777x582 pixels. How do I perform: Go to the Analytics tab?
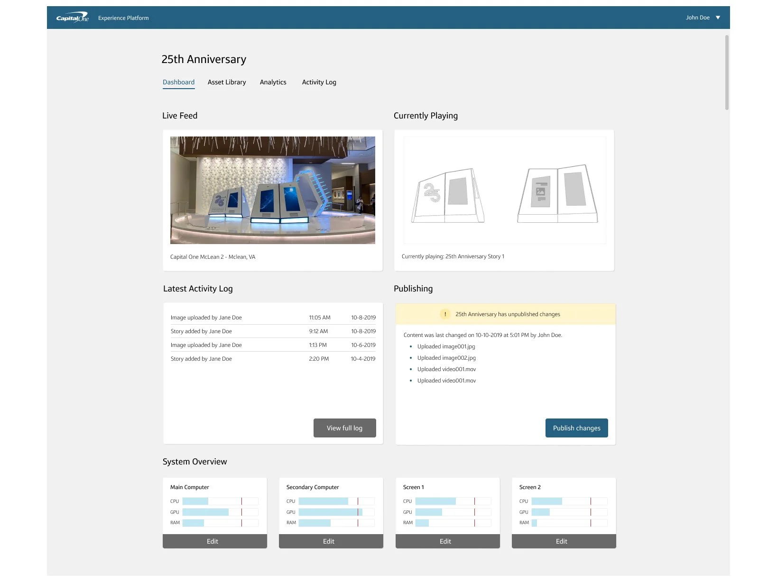coord(273,82)
